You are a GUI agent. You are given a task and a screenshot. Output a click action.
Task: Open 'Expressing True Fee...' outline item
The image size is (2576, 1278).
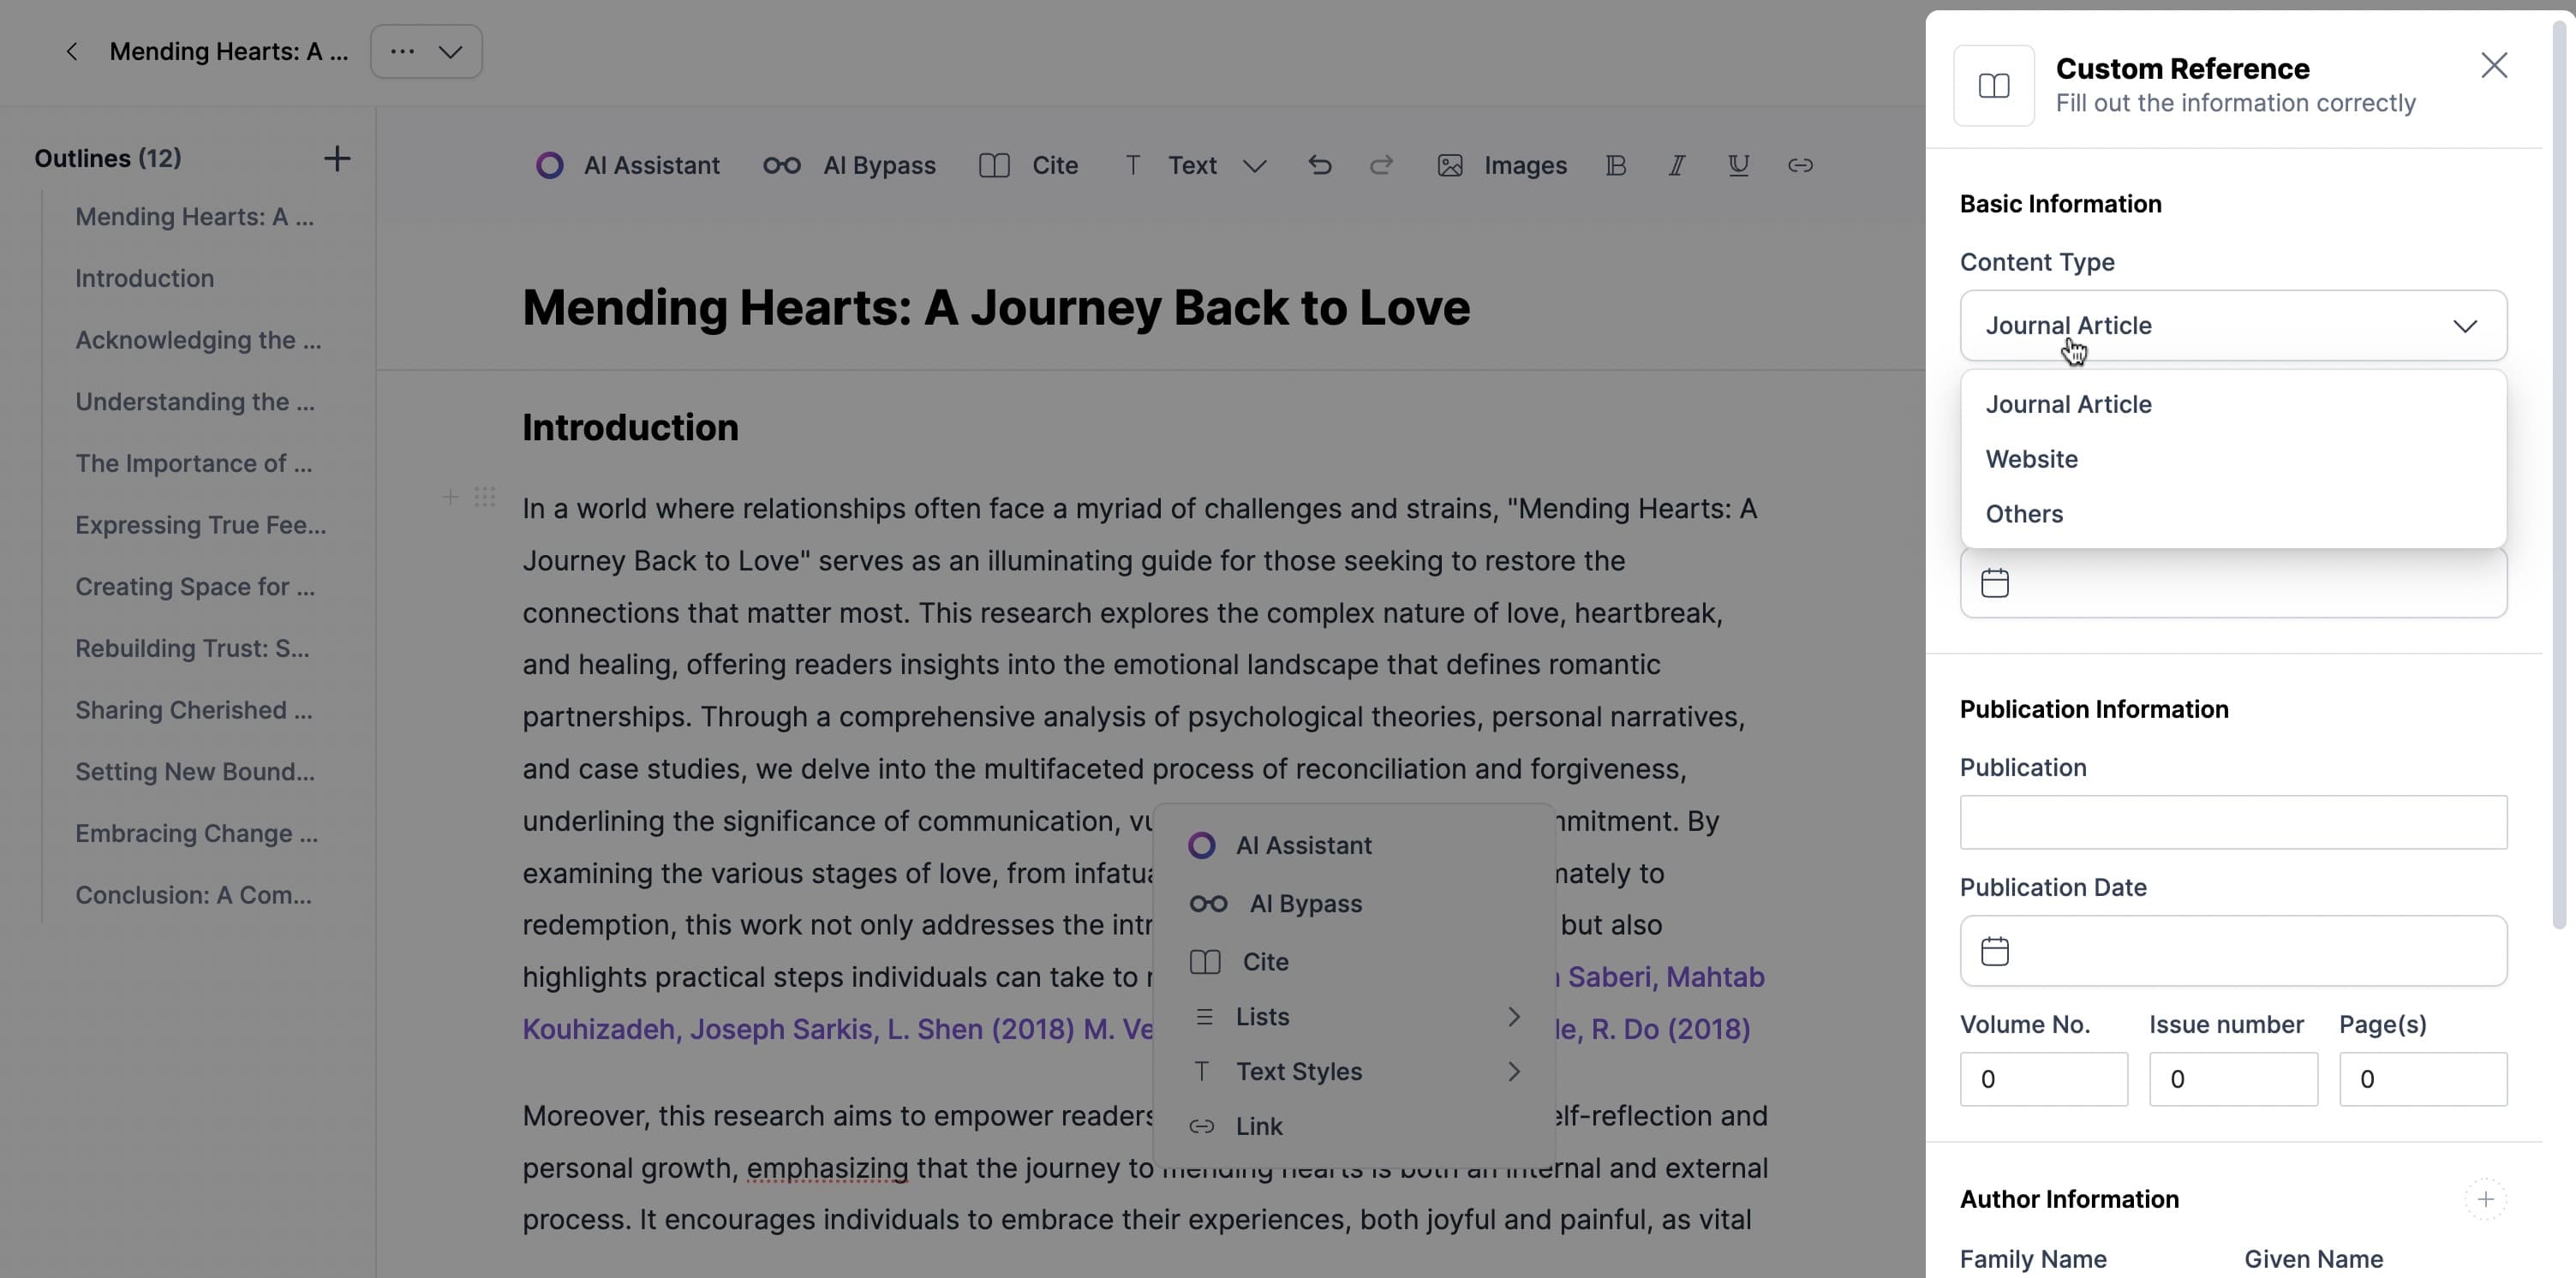click(x=200, y=525)
